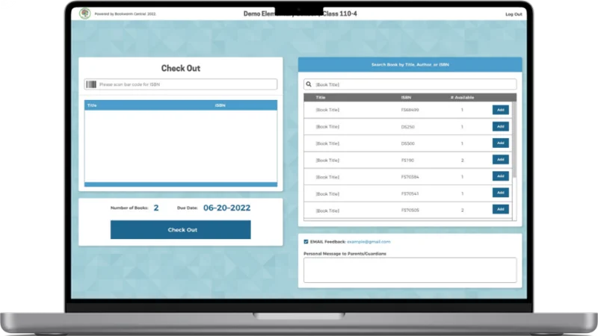The width and height of the screenshot is (598, 336).
Task: Click the search table Title header
Action: pyautogui.click(x=321, y=98)
